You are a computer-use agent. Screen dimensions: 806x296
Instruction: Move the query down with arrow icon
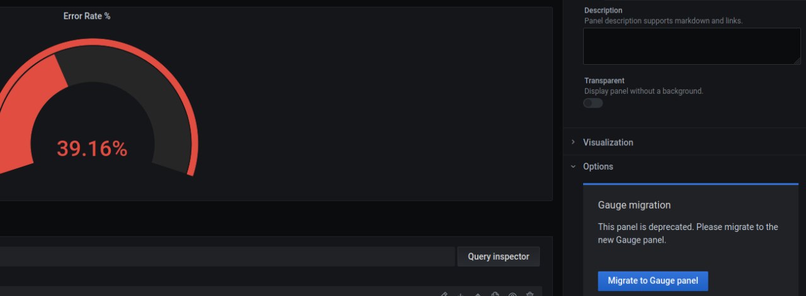tap(460, 294)
